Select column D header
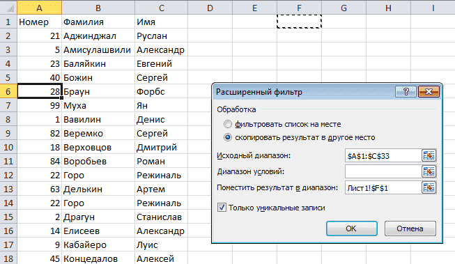 (210, 8)
